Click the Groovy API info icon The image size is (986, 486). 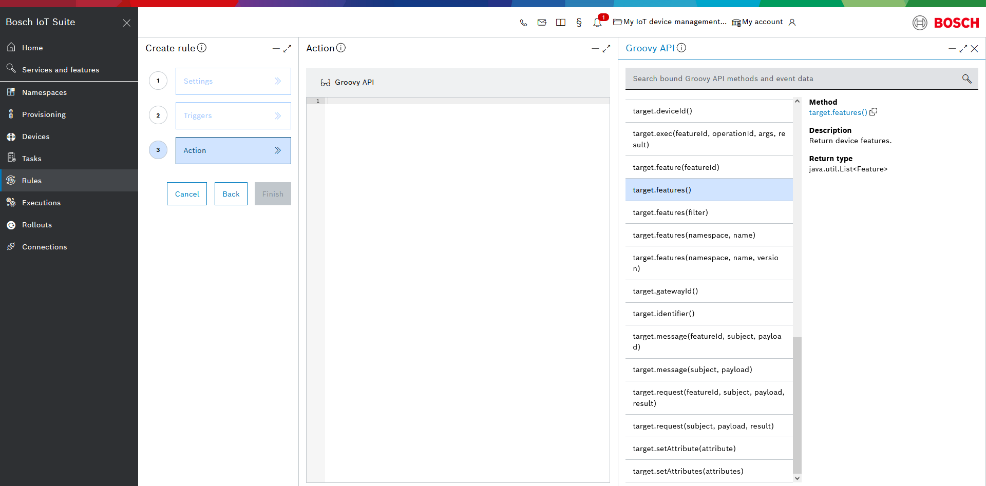681,48
